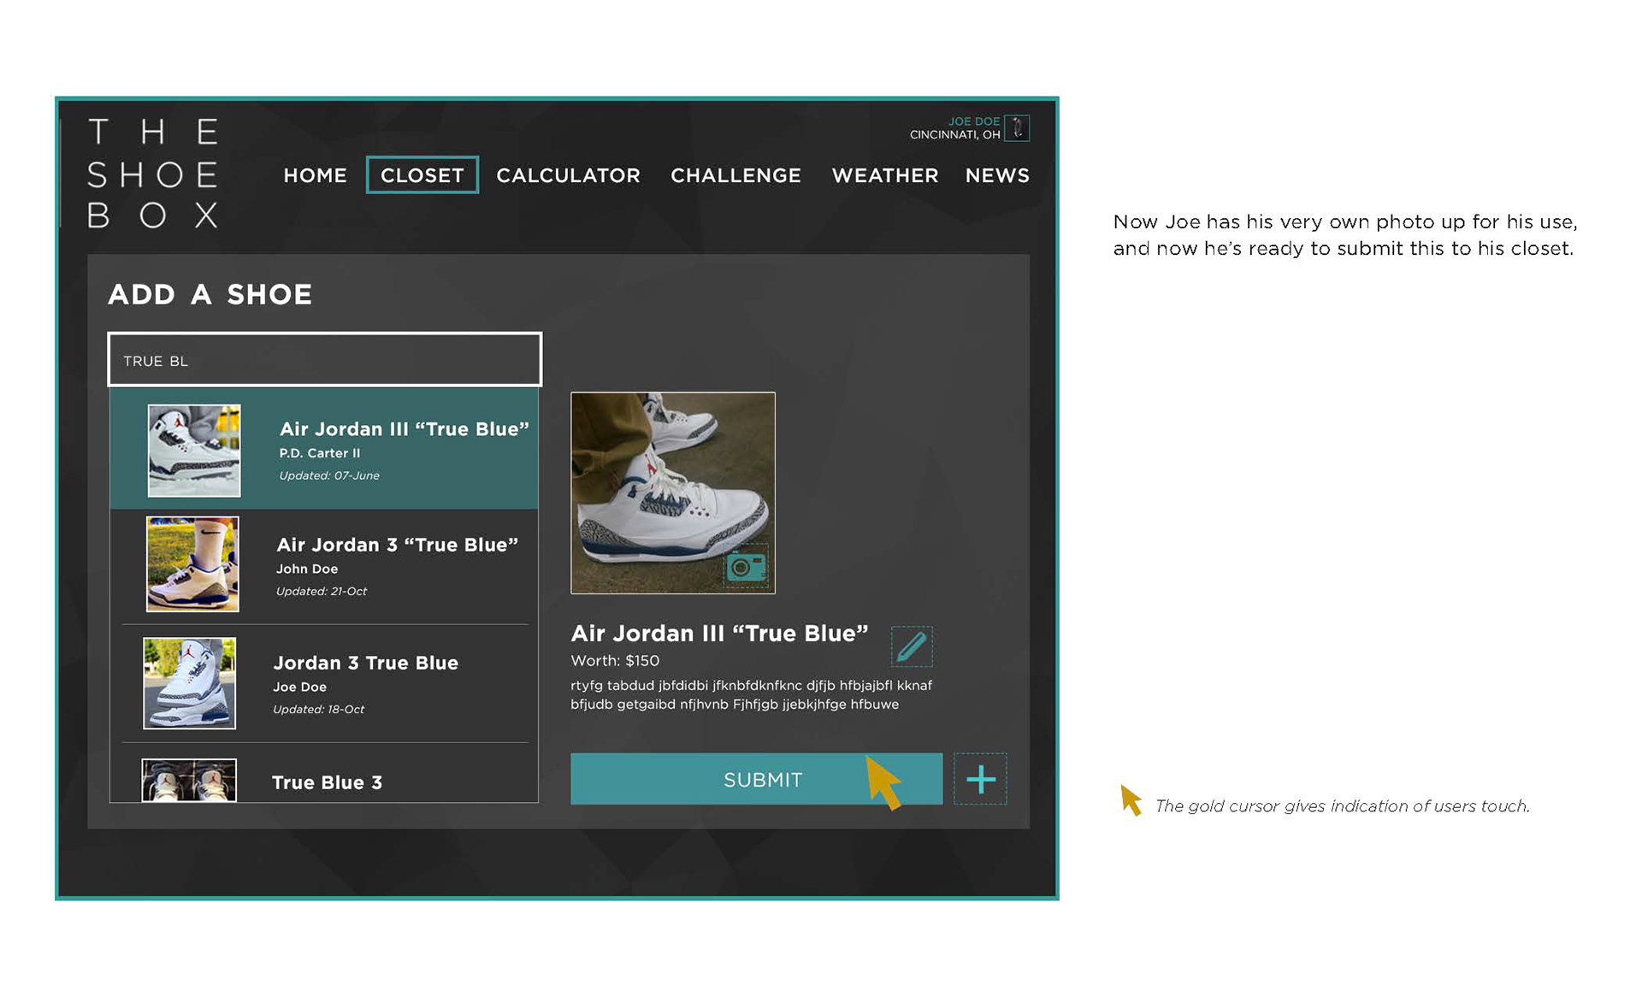Select Air Jordan III result by P.D. Carter II
Viewport: 1642px width, 997px height.
324,450
